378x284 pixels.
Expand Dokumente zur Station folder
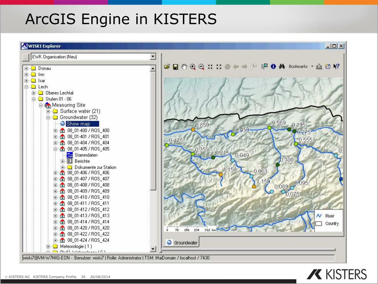pyautogui.click(x=63, y=167)
